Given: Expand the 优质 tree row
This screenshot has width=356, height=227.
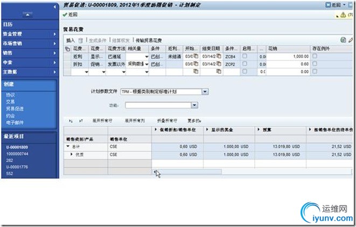Looking at the screenshot, I should [x=72, y=154].
